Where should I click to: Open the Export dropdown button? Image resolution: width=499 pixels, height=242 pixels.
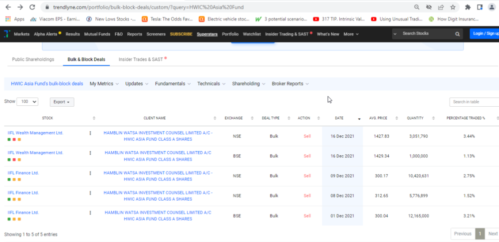coord(62,102)
